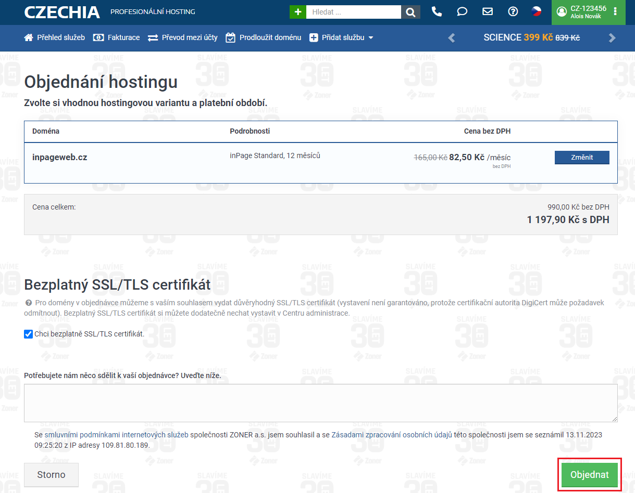The width and height of the screenshot is (635, 493).
Task: Switch language via Czech flag icon
Action: (x=536, y=11)
